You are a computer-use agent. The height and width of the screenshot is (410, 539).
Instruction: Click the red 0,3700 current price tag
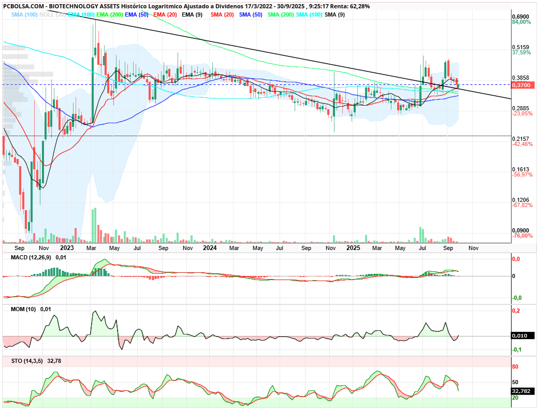(x=520, y=84)
